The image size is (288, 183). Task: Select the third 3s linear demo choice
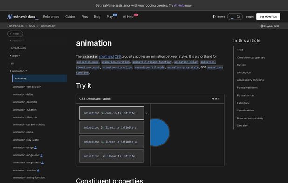point(111,142)
